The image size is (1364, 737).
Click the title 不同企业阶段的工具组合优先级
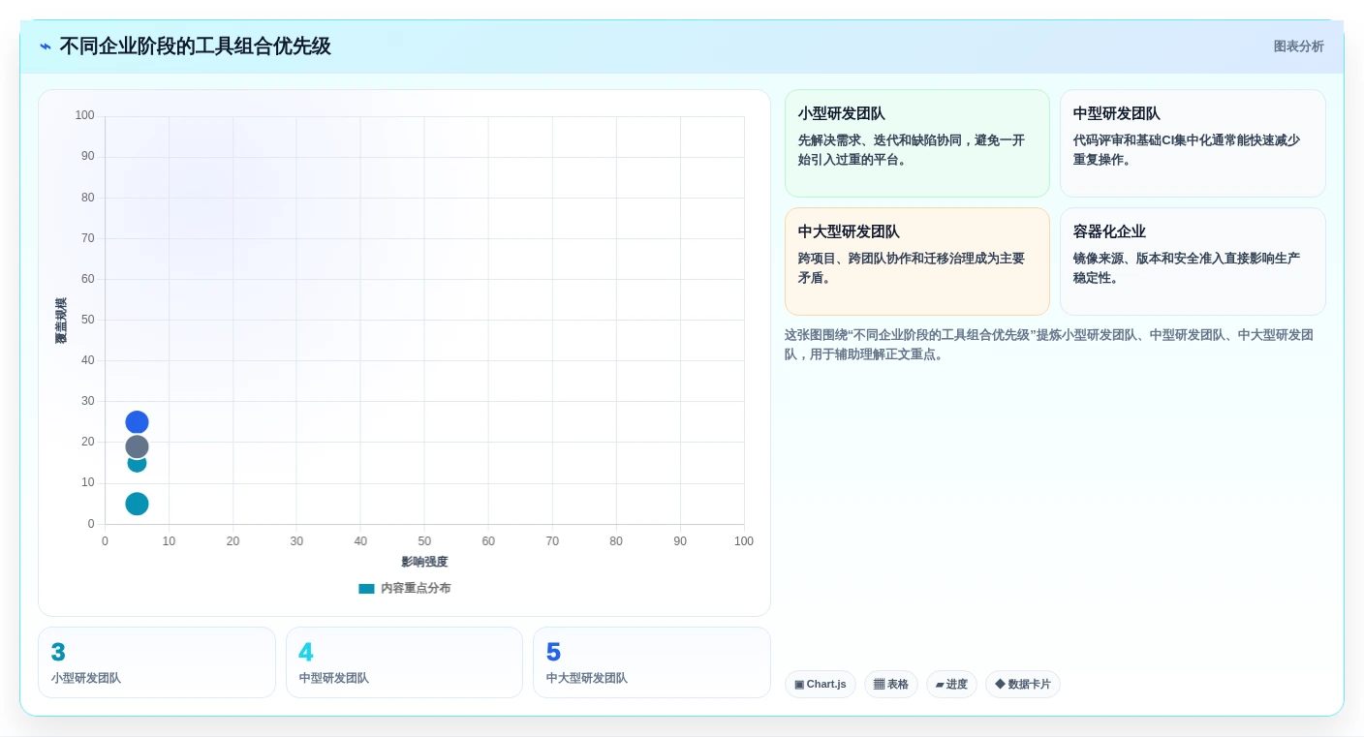195,46
